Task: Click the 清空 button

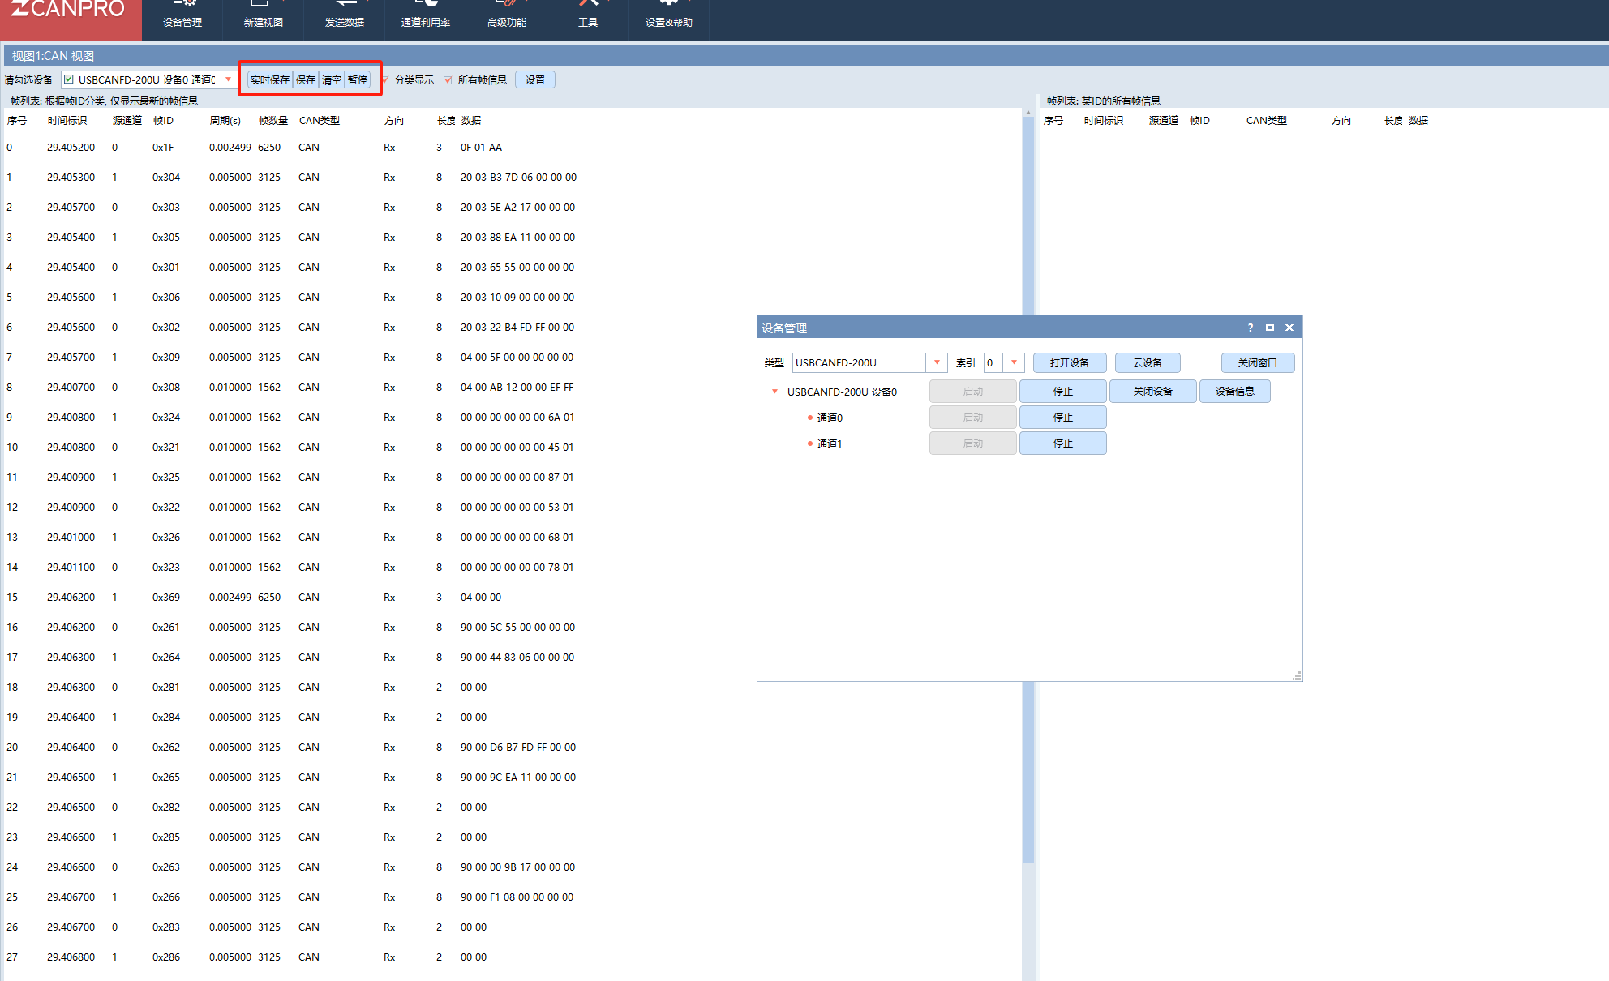Action: click(332, 79)
